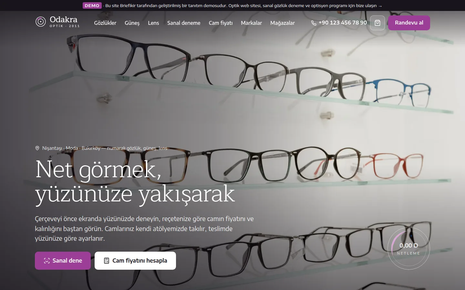Click the Randevu al button
Image resolution: width=465 pixels, height=290 pixels.
click(409, 23)
